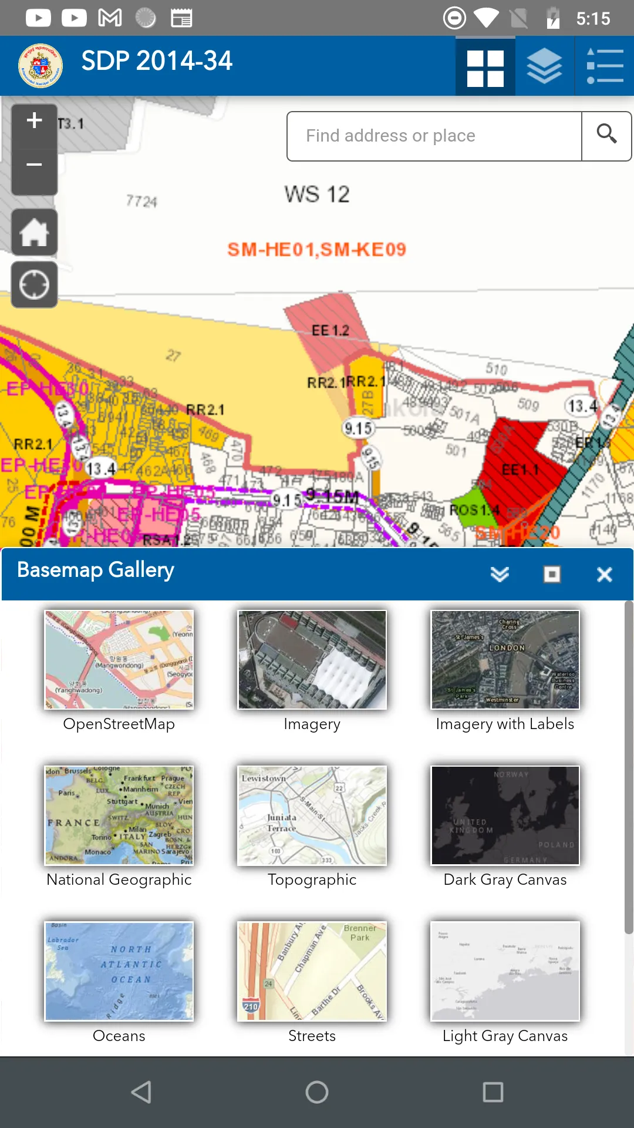Collapse the Basemap Gallery panel with double chevron

[x=500, y=574]
